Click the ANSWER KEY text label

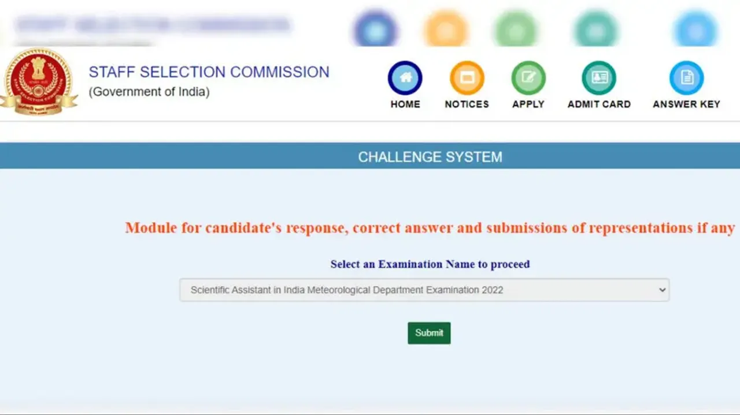[686, 104]
